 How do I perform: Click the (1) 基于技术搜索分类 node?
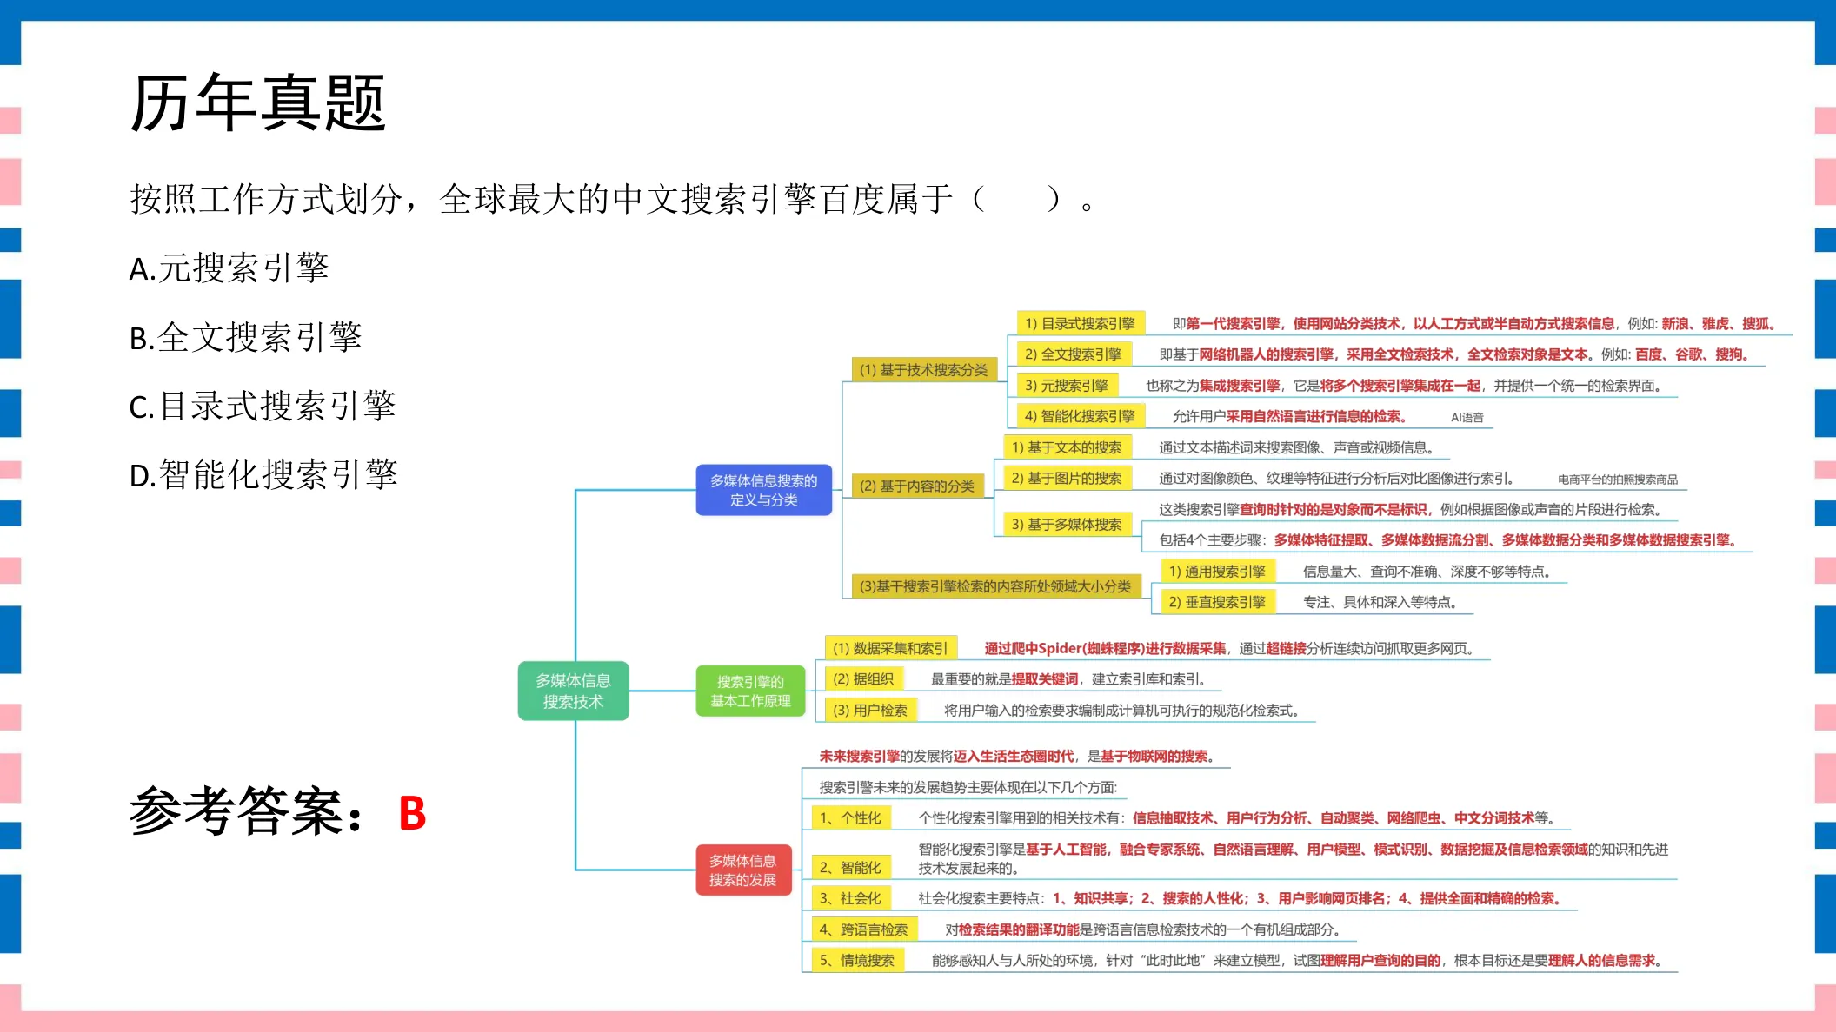click(923, 369)
